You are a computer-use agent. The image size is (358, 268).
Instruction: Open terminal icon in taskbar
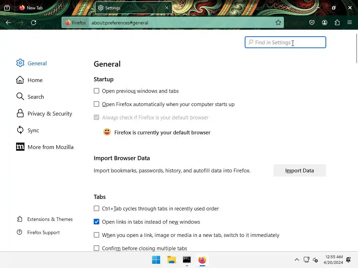click(187, 260)
